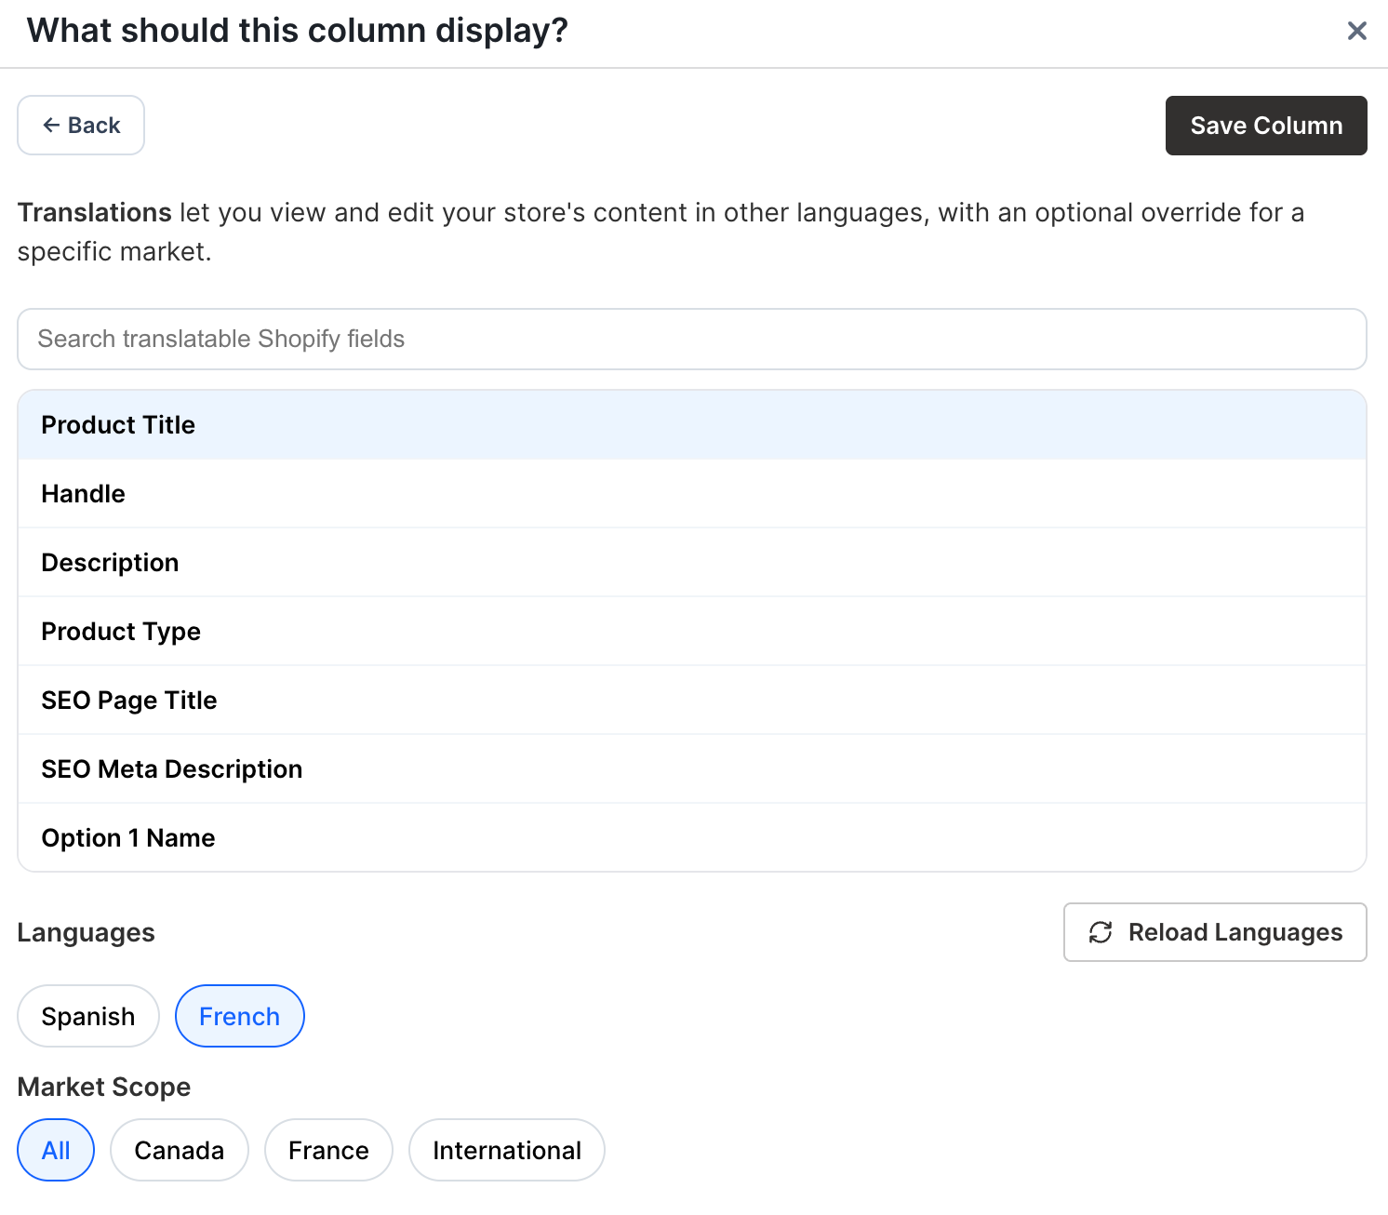The height and width of the screenshot is (1215, 1388).
Task: Click Reload Languages
Action: [1214, 932]
